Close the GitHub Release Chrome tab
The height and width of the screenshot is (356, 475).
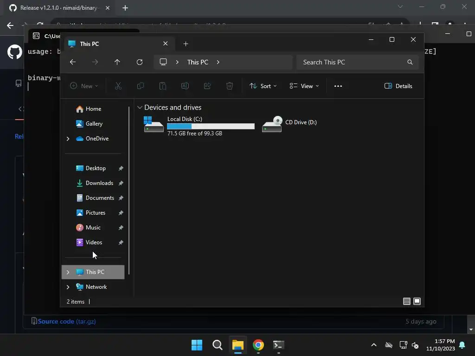pos(108,8)
